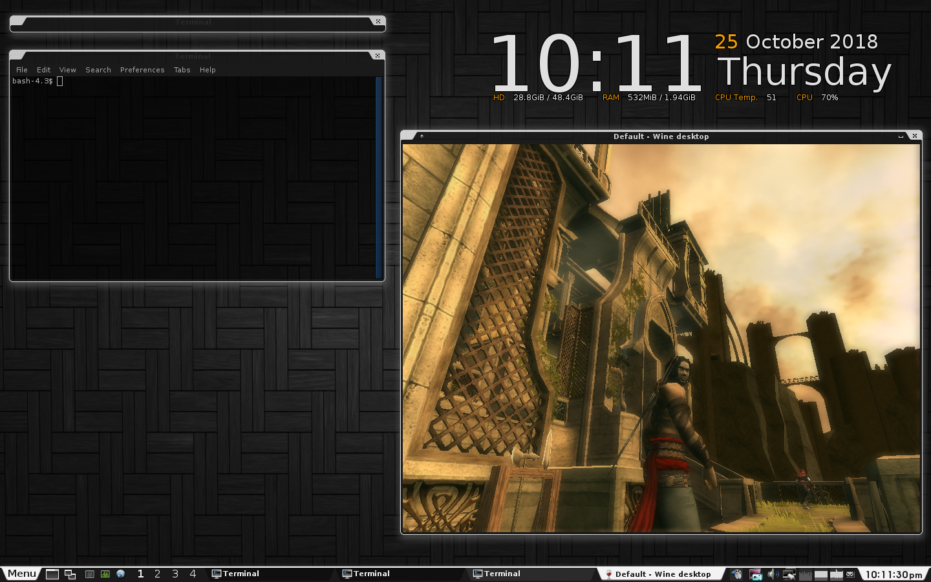
Task: Click the volume speaker tray icon
Action: click(x=773, y=574)
